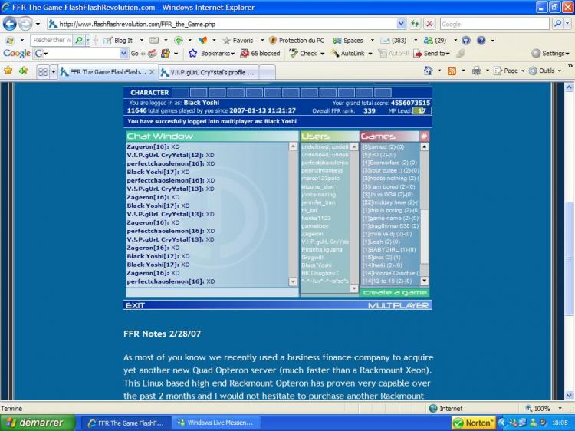Click the browser Back arrow button
Viewport: 575px width, 431px height.
coord(9,24)
